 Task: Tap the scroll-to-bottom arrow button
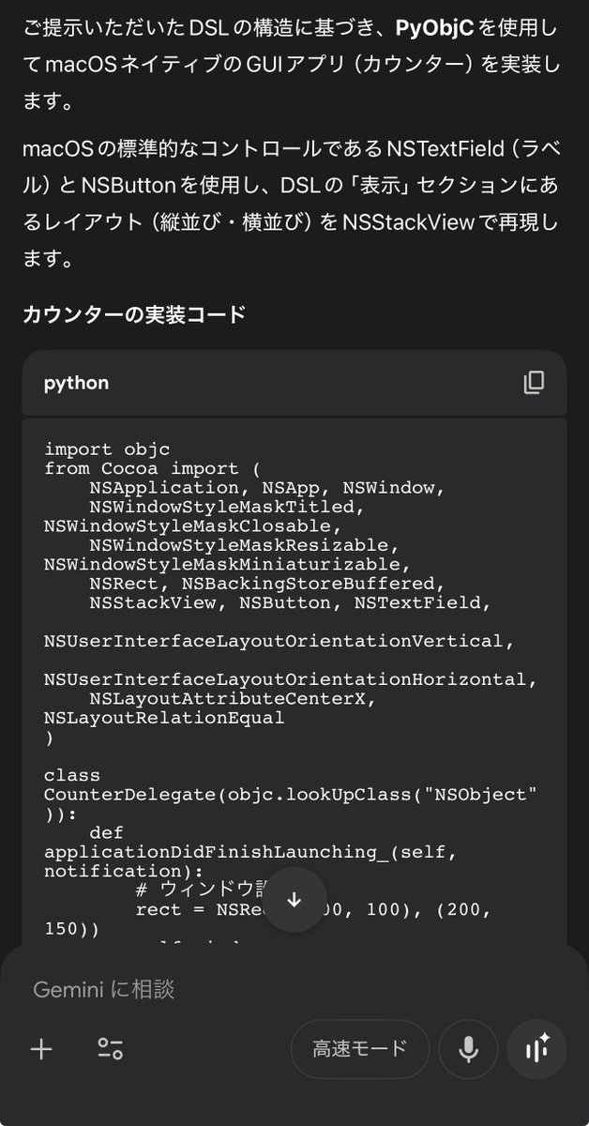coord(294,900)
